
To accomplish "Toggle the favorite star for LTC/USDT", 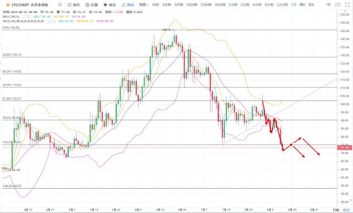I will tap(8, 5).
